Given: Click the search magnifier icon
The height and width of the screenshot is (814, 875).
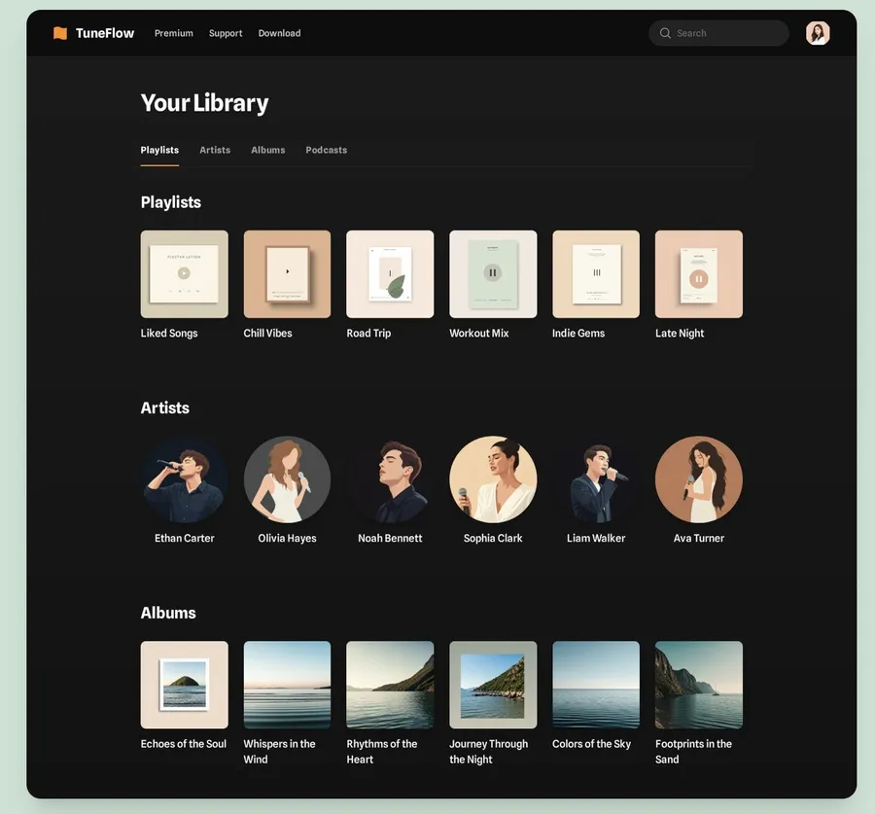Looking at the screenshot, I should pos(665,33).
